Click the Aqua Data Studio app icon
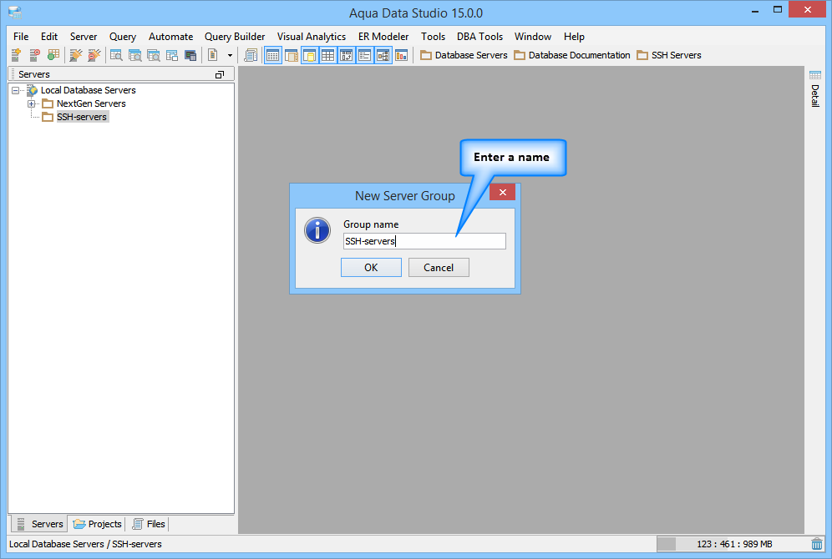The width and height of the screenshot is (832, 559). (x=15, y=13)
